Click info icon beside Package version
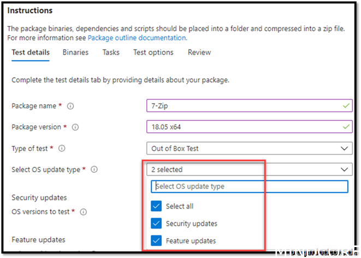The width and height of the screenshot is (361, 258). [75, 127]
